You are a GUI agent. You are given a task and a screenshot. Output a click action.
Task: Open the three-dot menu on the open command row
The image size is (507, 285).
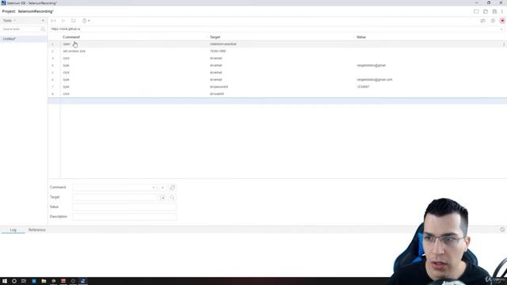tap(504, 44)
